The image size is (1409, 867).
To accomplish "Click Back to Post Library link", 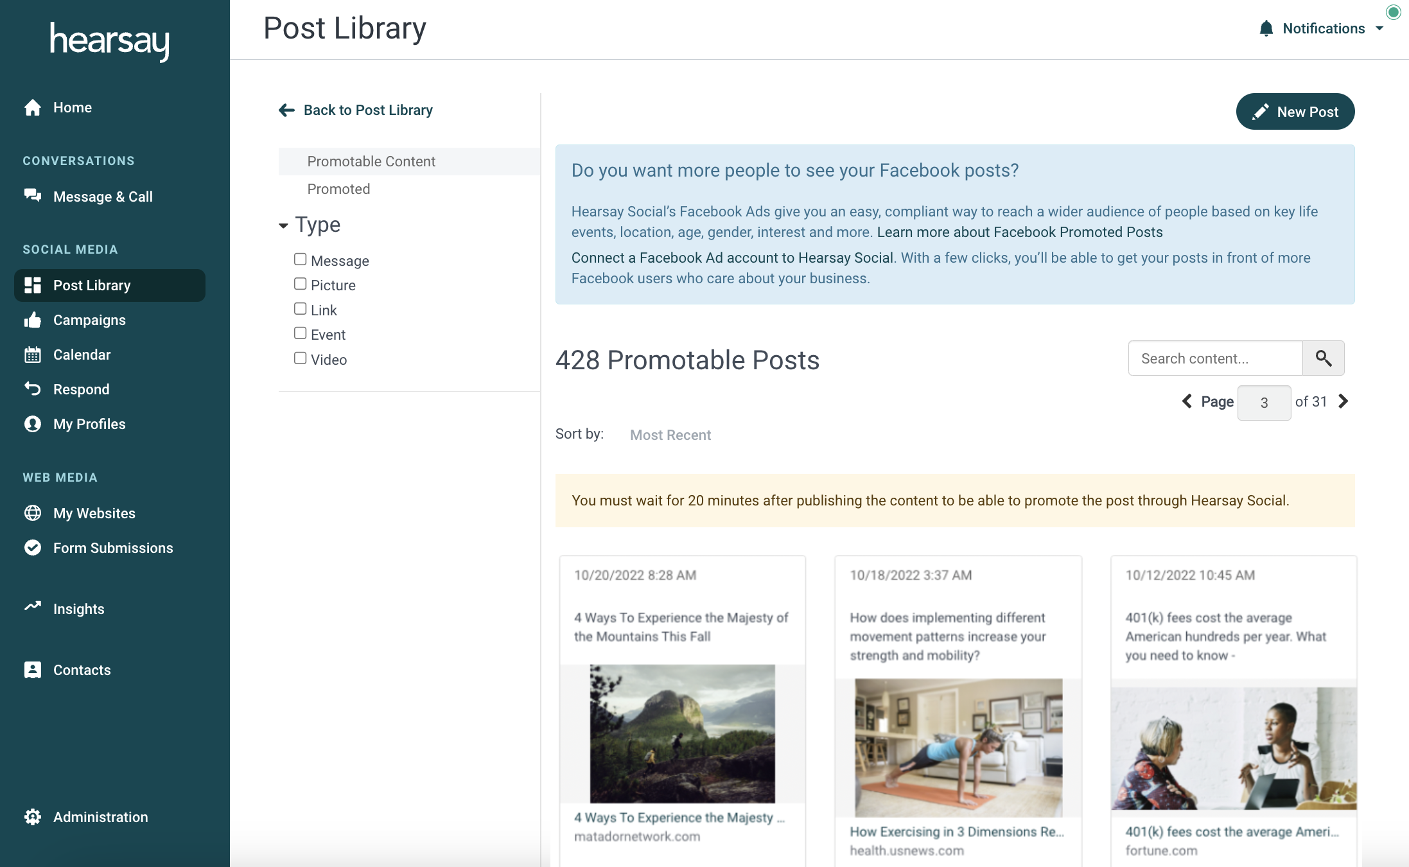I will point(368,110).
